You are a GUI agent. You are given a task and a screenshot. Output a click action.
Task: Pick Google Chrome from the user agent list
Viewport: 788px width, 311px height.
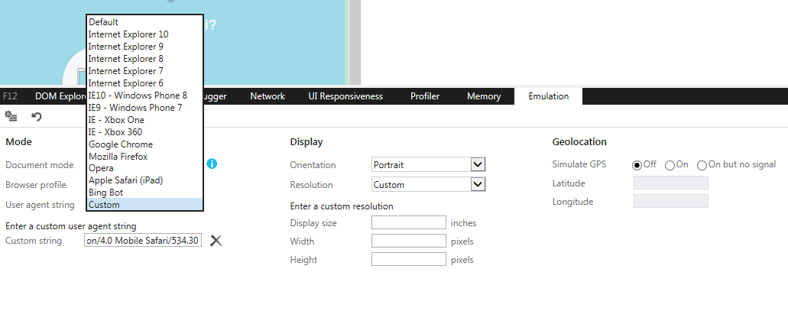point(121,144)
